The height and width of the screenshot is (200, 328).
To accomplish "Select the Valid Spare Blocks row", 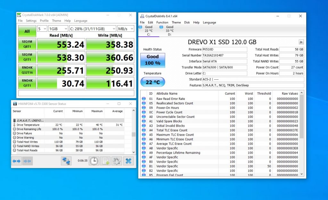I will [x=220, y=121].
